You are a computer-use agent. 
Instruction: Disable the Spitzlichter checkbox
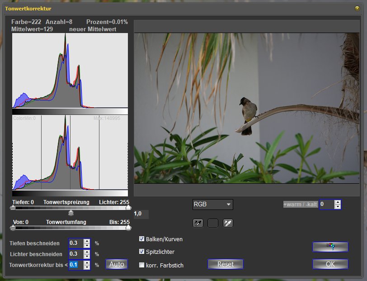tap(142, 252)
